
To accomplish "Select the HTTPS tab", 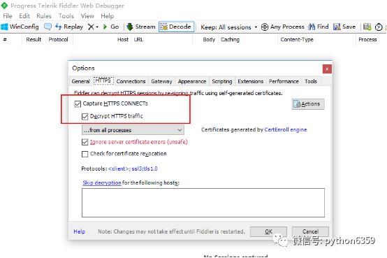I will (x=103, y=80).
